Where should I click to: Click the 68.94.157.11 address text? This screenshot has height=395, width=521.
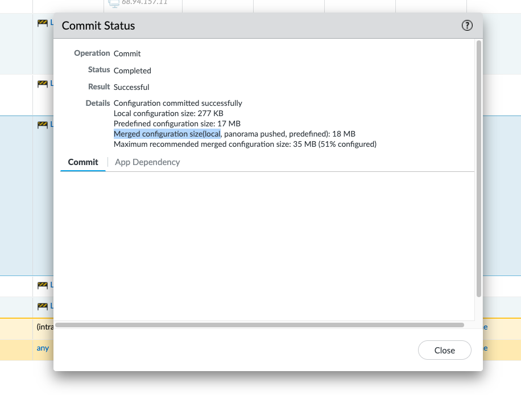pos(144,3)
